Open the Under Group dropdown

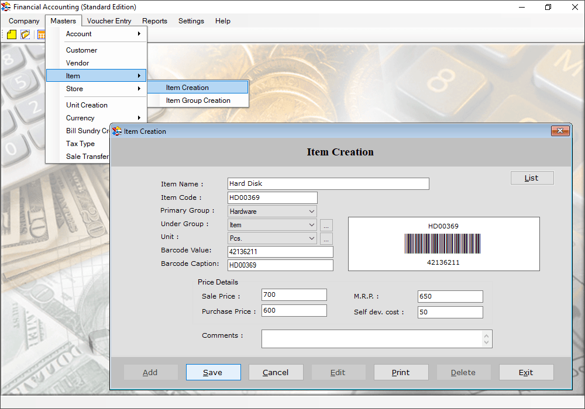pyautogui.click(x=273, y=225)
